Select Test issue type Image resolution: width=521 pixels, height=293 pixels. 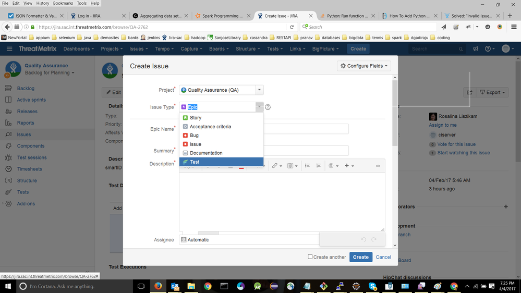pos(221,162)
